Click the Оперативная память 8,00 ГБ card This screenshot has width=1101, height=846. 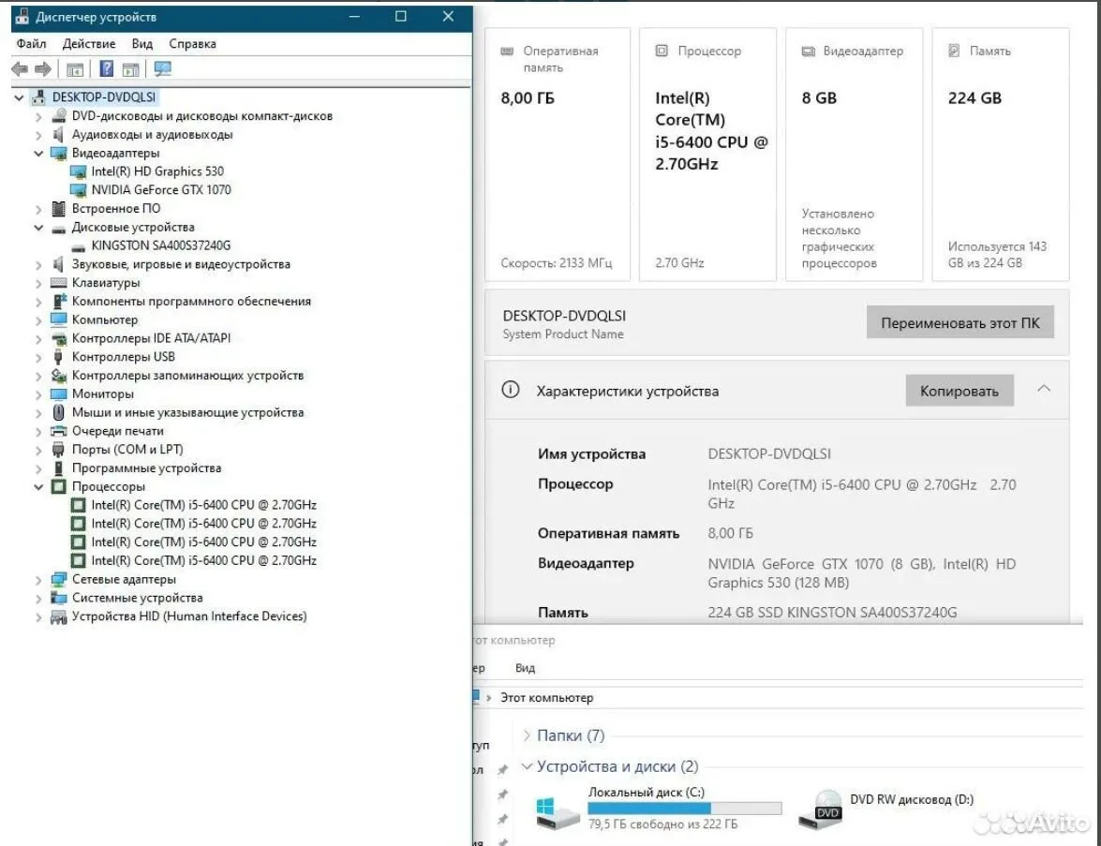pyautogui.click(x=558, y=155)
